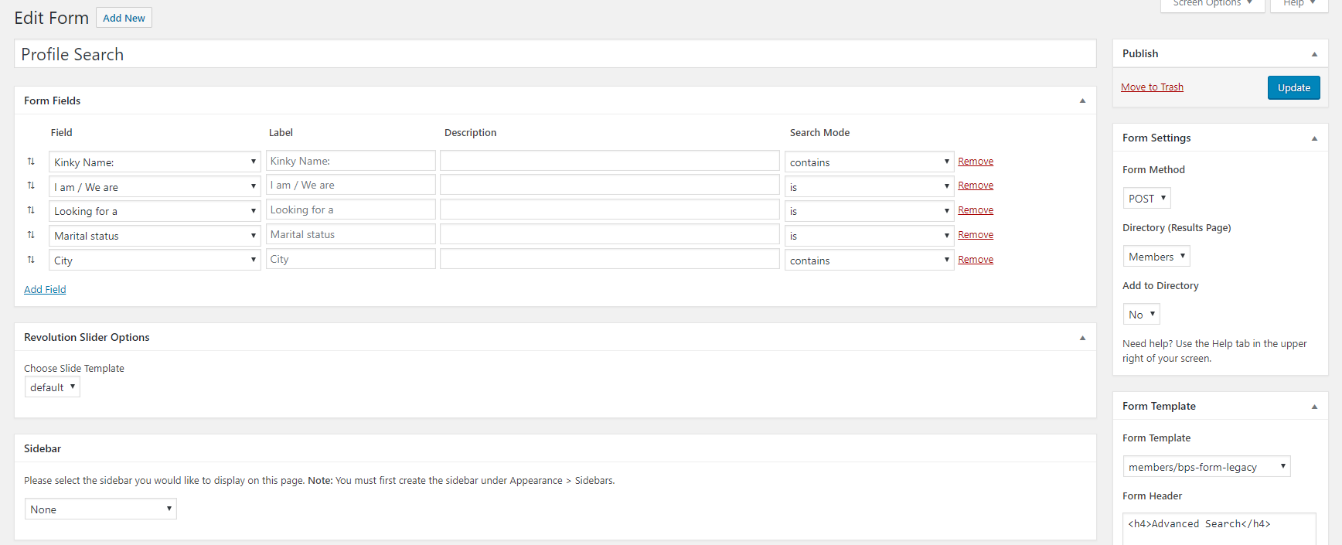Open the Form Method POST dropdown
Screen dimensions: 1342x545
pyautogui.click(x=1146, y=199)
